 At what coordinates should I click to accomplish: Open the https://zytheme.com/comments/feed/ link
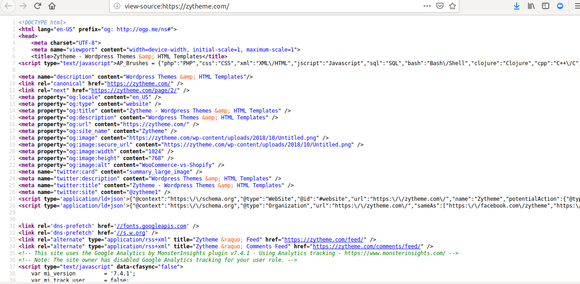pyautogui.click(x=366, y=246)
